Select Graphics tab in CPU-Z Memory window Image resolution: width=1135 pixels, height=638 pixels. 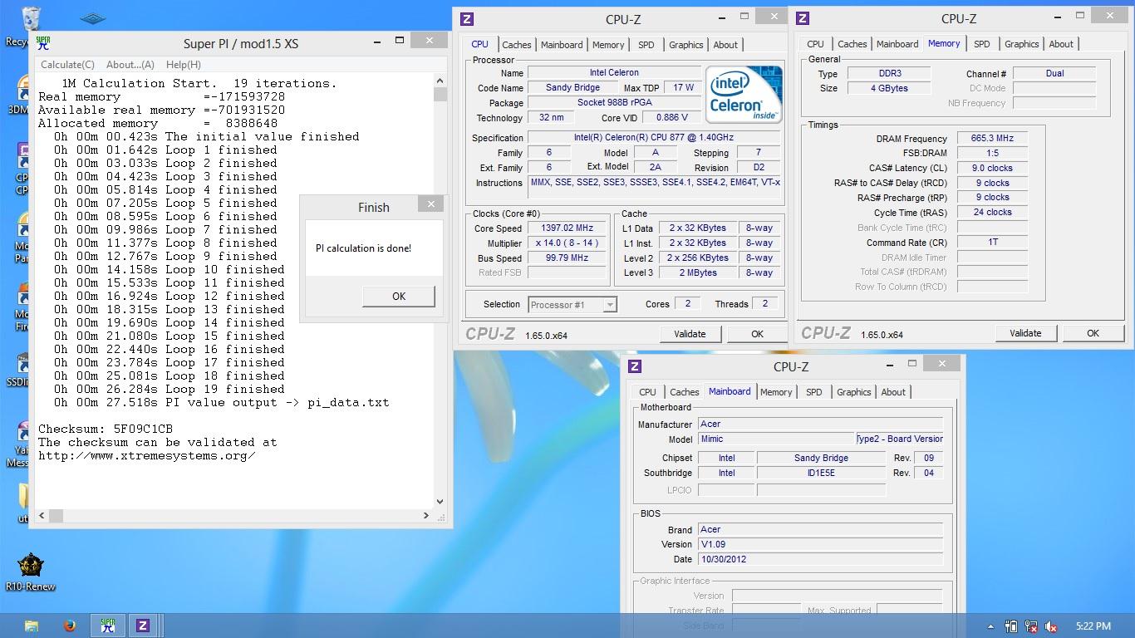1022,44
